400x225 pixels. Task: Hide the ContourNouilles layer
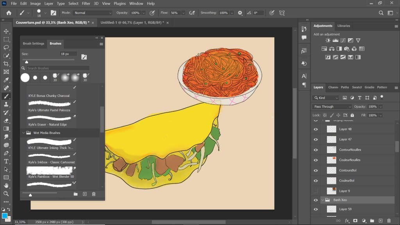coord(316,150)
